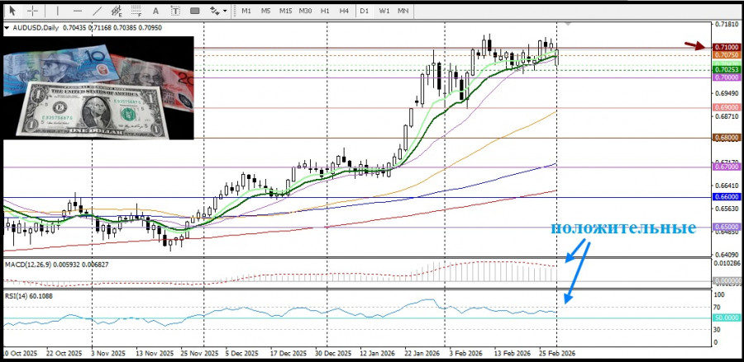Screen dimensions: 744x362
Task: Click the RSI(14) 60.1088 label
Action: 29,296
